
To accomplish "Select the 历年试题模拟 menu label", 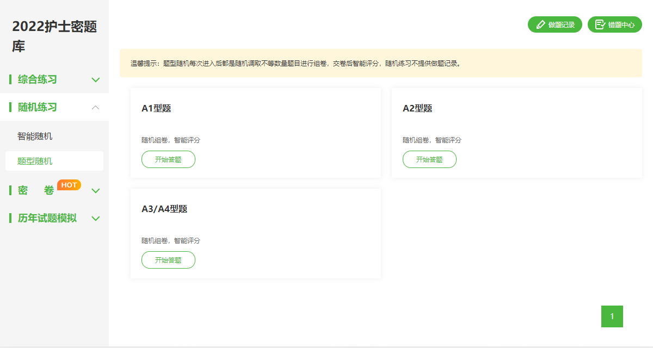I will click(x=47, y=219).
